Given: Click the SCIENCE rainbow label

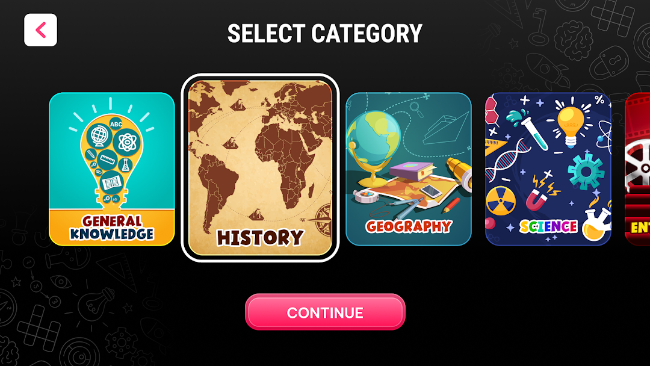Looking at the screenshot, I should (x=548, y=226).
